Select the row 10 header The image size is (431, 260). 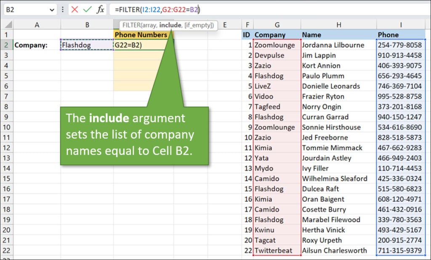pos(6,137)
